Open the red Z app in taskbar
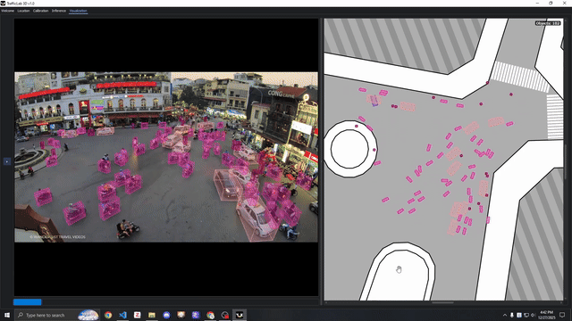The image size is (572, 321). tap(137, 315)
